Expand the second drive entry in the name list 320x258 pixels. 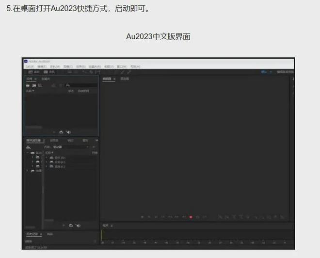[47, 162]
